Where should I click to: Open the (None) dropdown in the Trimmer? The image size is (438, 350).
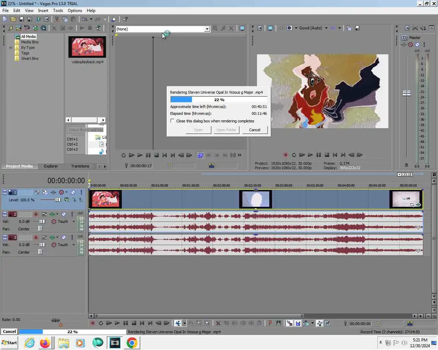coord(207,29)
